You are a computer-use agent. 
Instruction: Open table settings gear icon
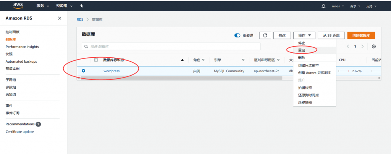click(x=373, y=46)
